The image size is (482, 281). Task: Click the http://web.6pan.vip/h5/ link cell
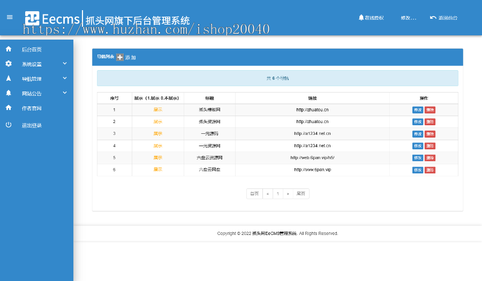point(312,157)
